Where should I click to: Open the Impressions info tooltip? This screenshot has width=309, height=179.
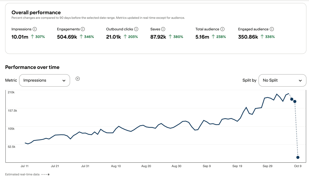(x=35, y=29)
